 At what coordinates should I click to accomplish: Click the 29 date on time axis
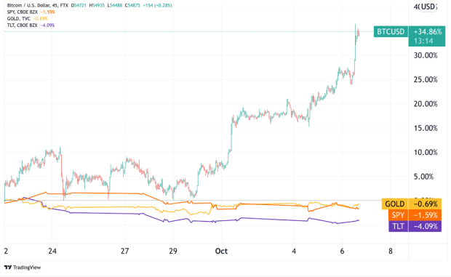173,251
